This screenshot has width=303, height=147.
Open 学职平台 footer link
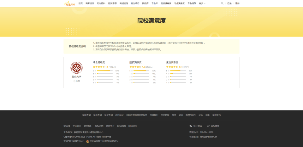[217, 115]
